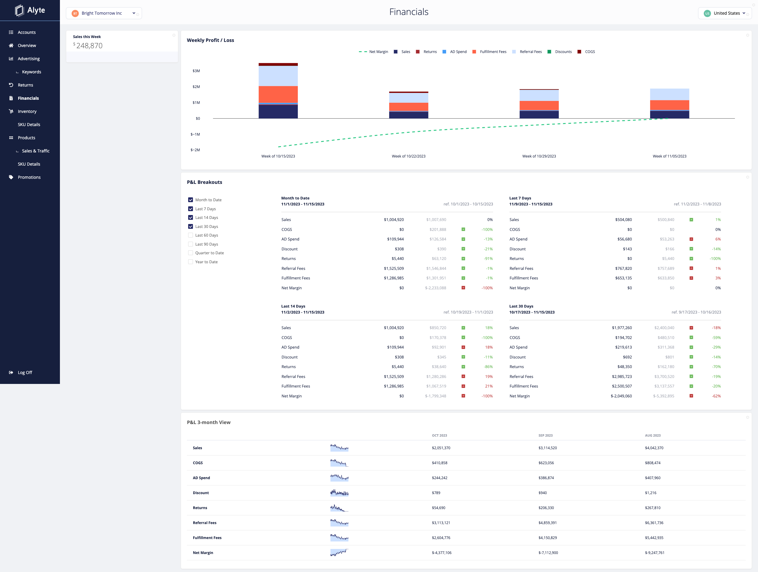Viewport: 758px width, 572px height.
Task: Click the Log Off exit icon
Action: 11,372
